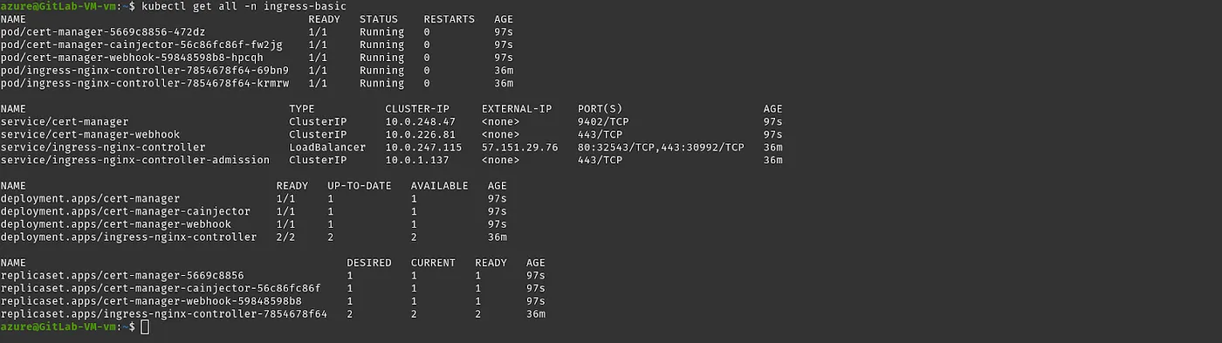Image resolution: width=1222 pixels, height=343 pixels.
Task: Select service/ingress-nginx-controller-admission name
Action: (135, 161)
